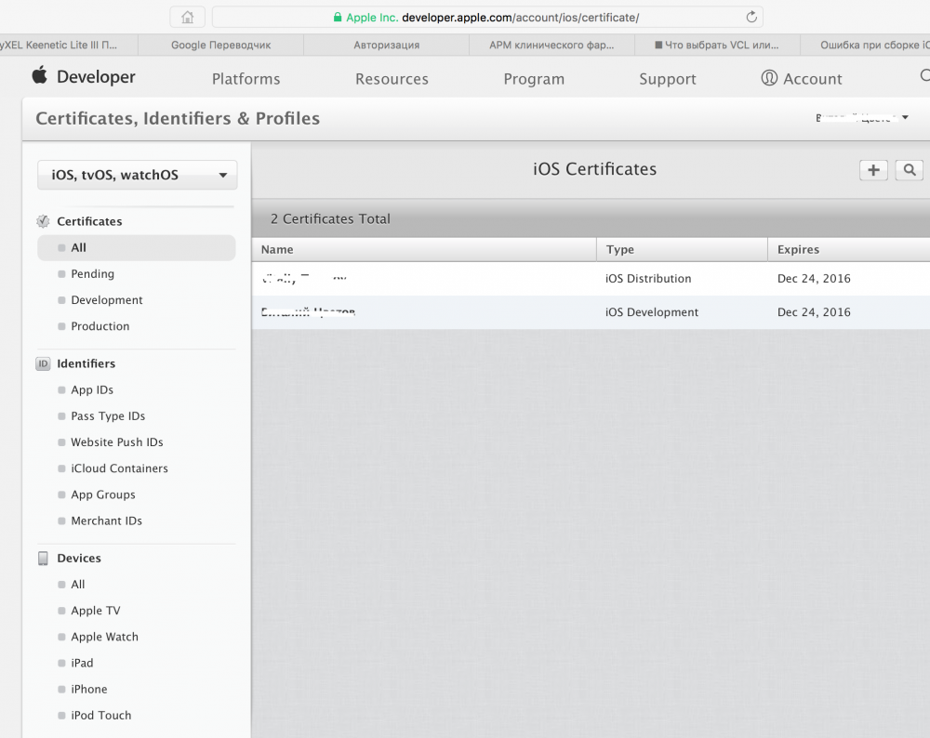Click the Safari home icon
This screenshot has height=738, width=930.
coord(188,17)
